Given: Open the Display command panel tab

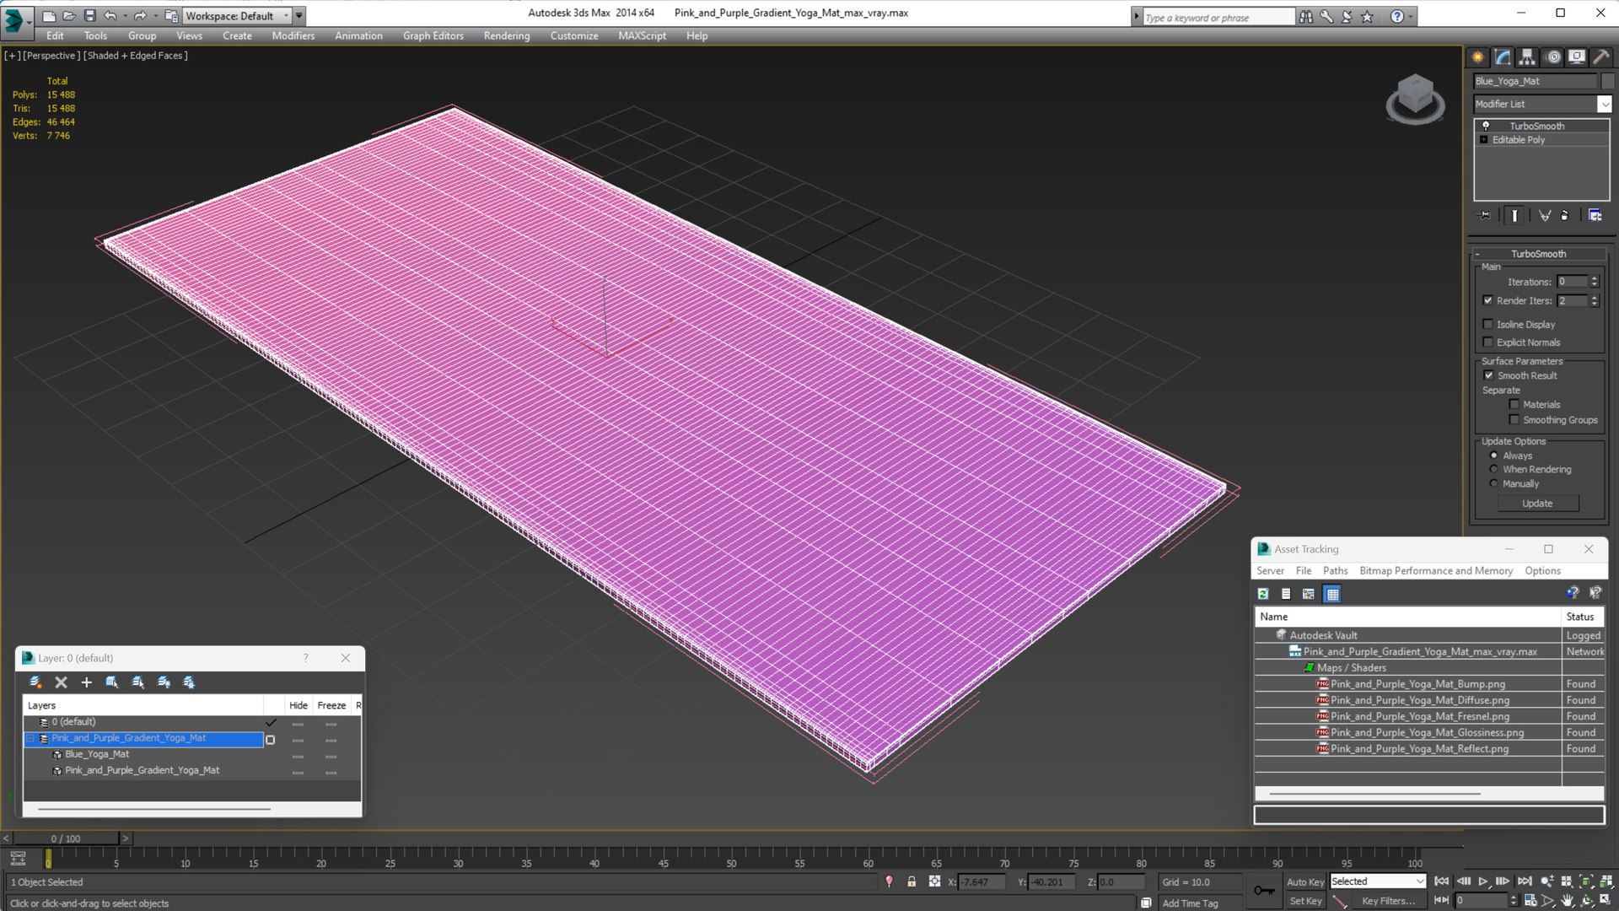Looking at the screenshot, I should (x=1577, y=57).
